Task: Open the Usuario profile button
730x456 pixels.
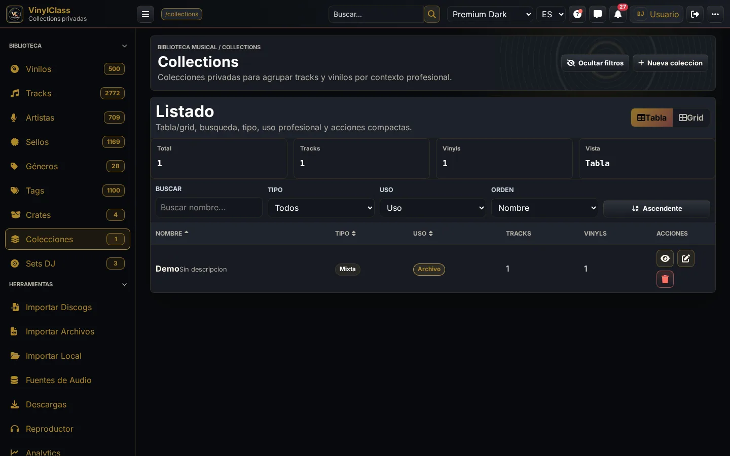Action: pyautogui.click(x=656, y=14)
